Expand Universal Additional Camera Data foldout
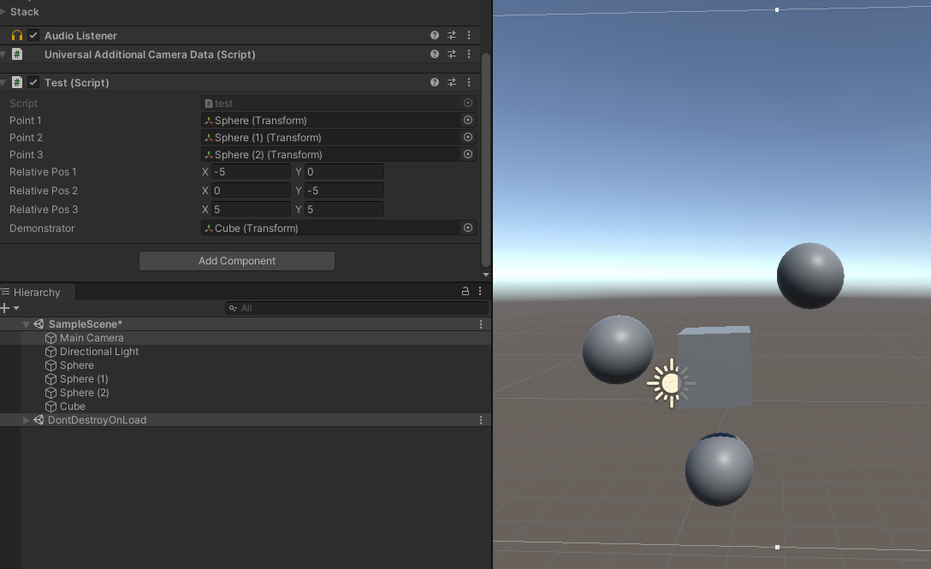The image size is (931, 569). 3,54
